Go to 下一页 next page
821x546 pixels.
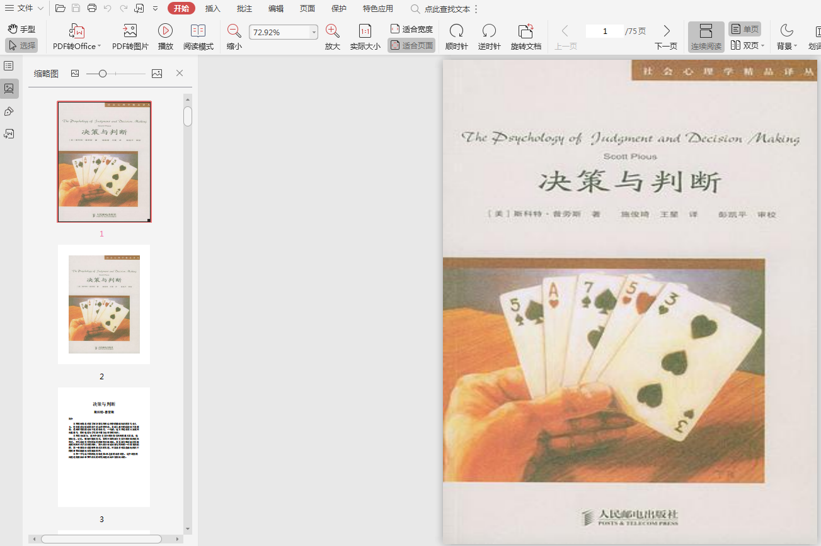click(x=666, y=37)
